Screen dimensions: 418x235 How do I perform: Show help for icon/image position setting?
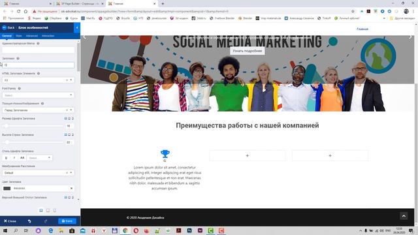coord(42,103)
